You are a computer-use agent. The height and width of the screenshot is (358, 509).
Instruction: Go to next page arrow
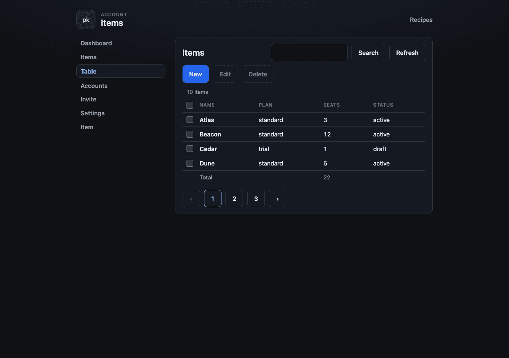[278, 198]
